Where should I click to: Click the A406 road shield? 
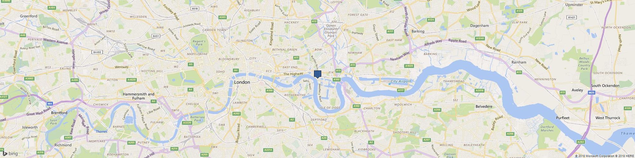pyautogui.click(x=75, y=80)
